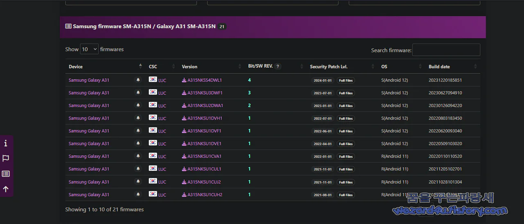Open the Show firmwares count dropdown

[89, 49]
